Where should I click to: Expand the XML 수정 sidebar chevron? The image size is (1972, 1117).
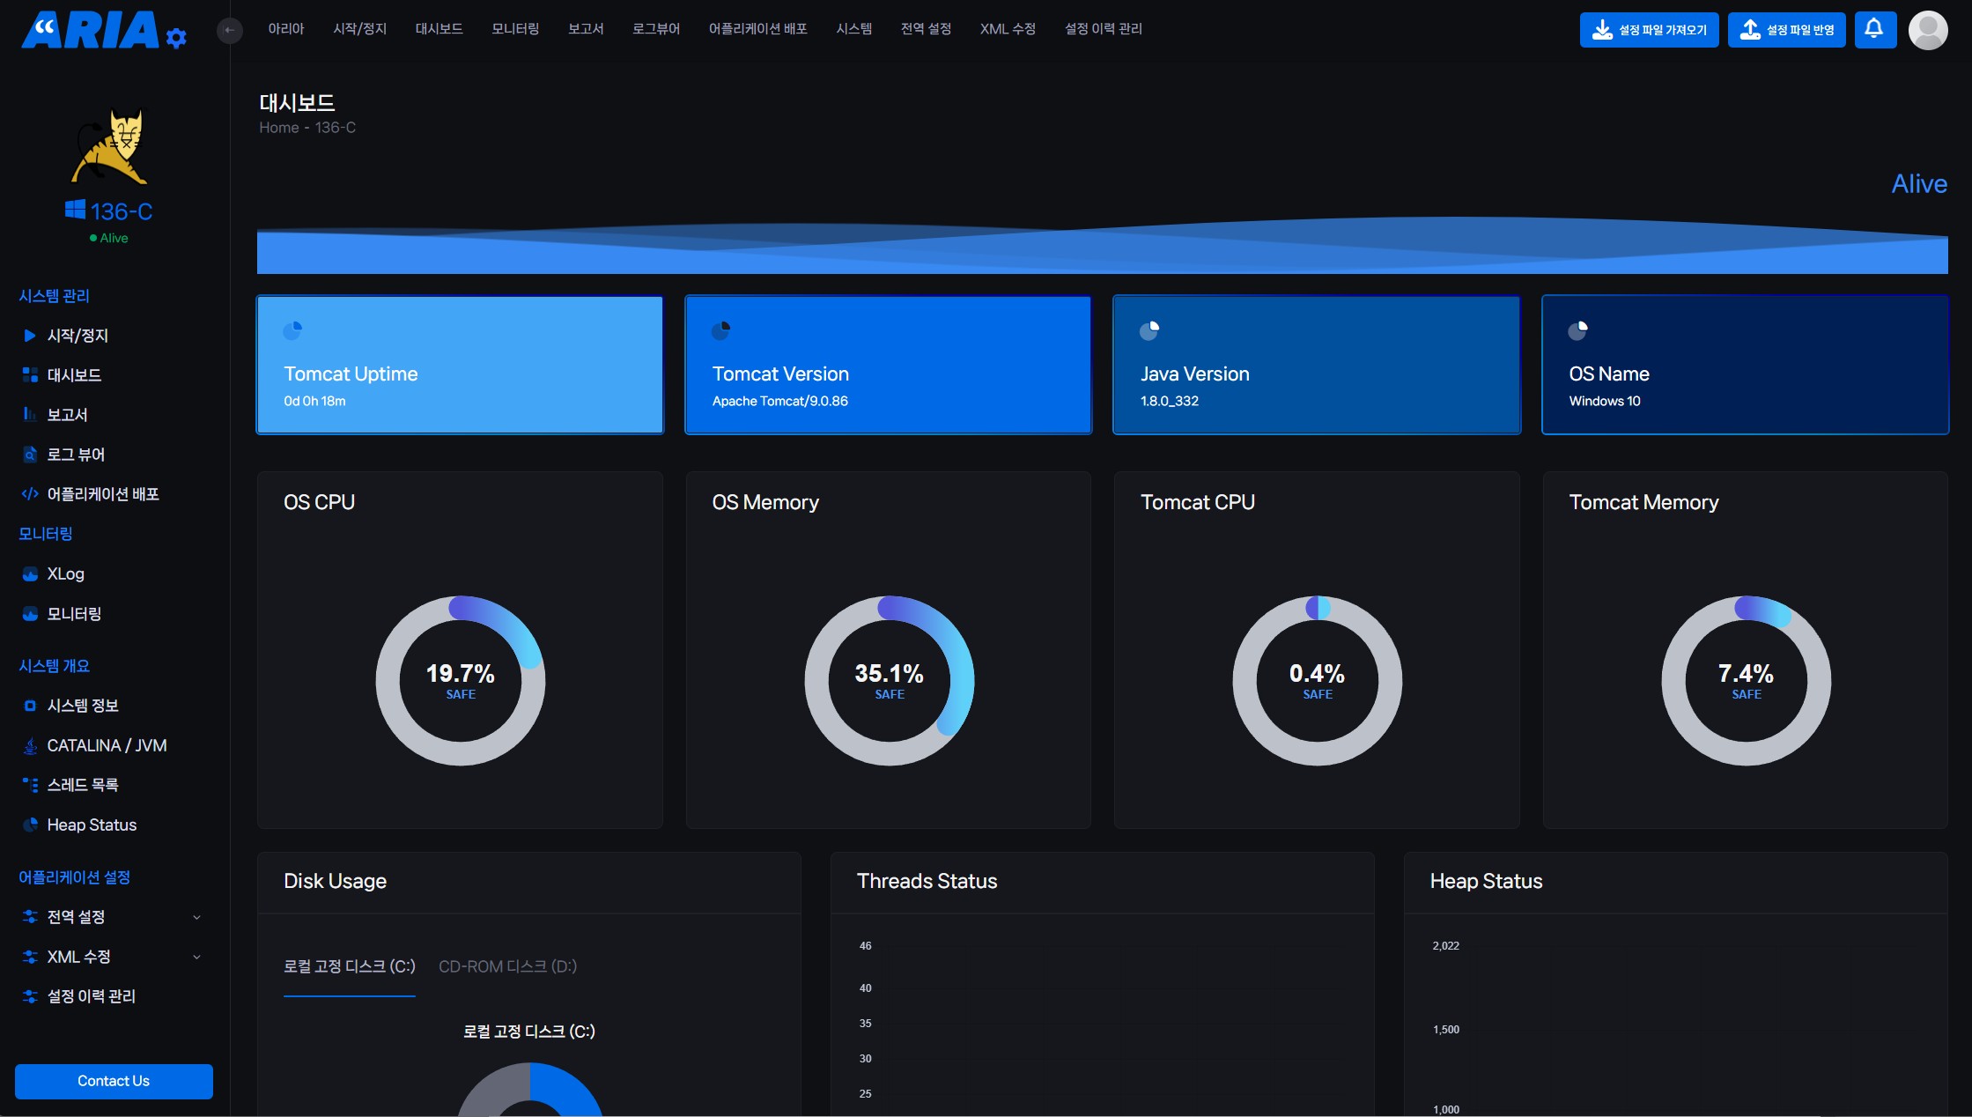(x=196, y=957)
